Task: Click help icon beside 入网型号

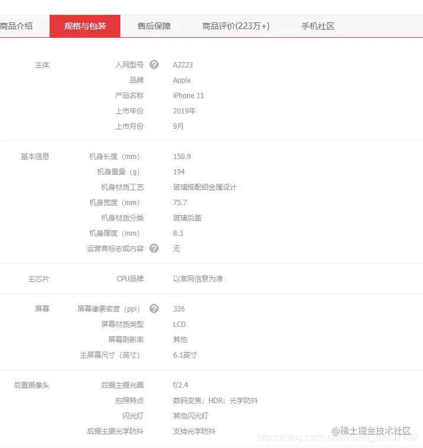Action: tap(154, 64)
